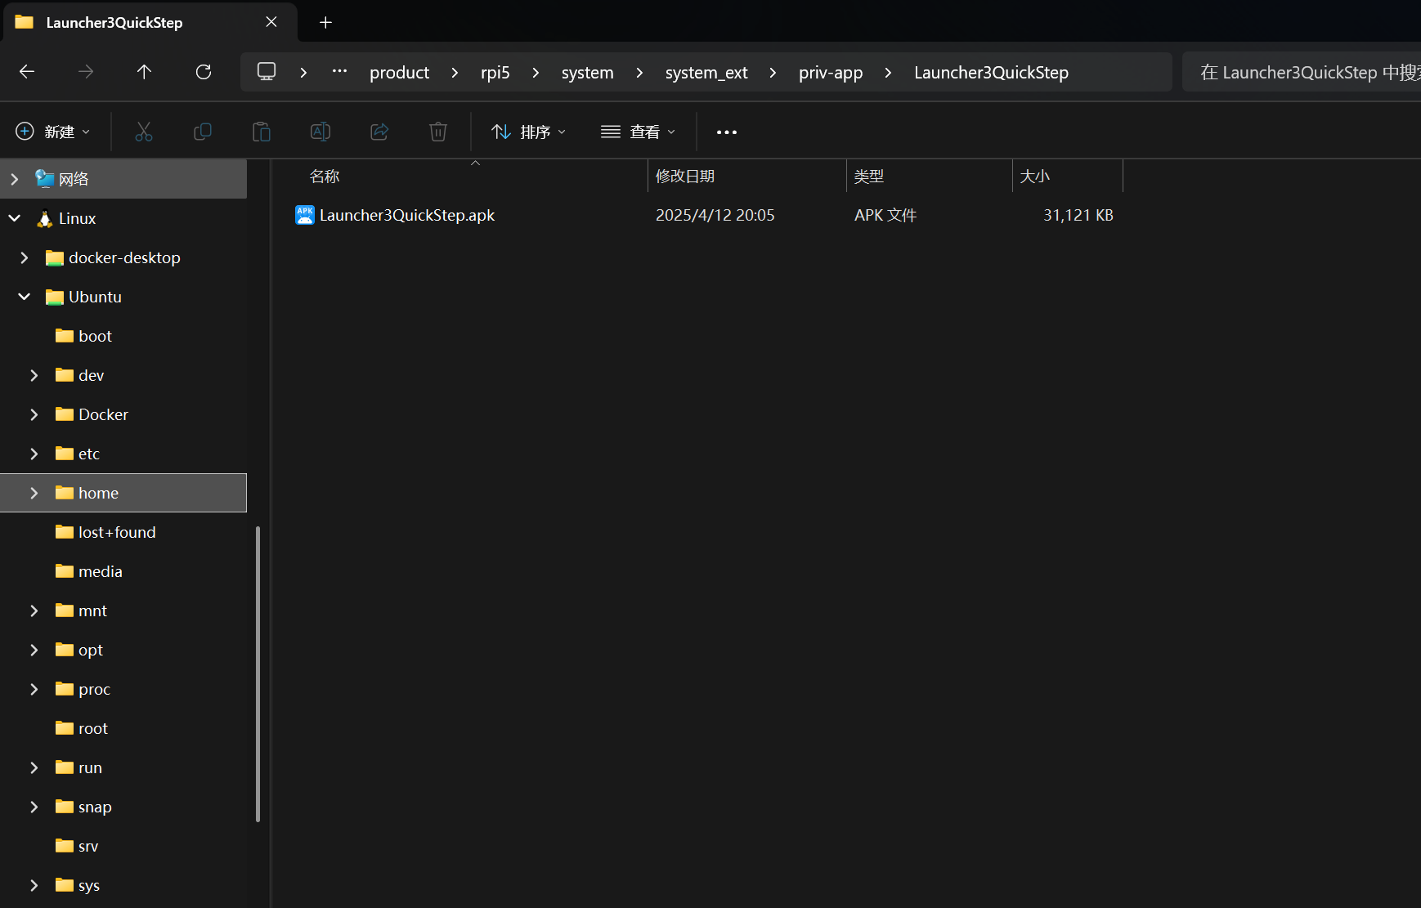Image resolution: width=1421 pixels, height=908 pixels.
Task: Click the 2025/4/12 20:05 date cell
Action: click(715, 215)
